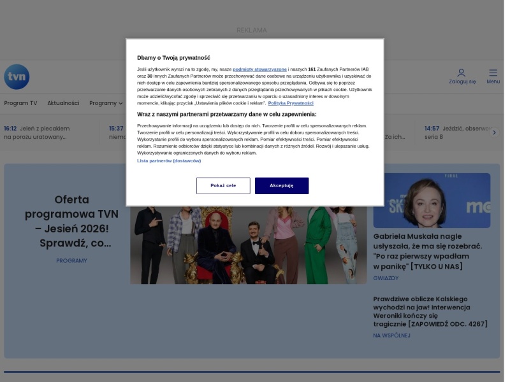Screen dimensions: 510x382
Task: Open the Gabriela Muskała thumbnail image
Action: coord(432,201)
